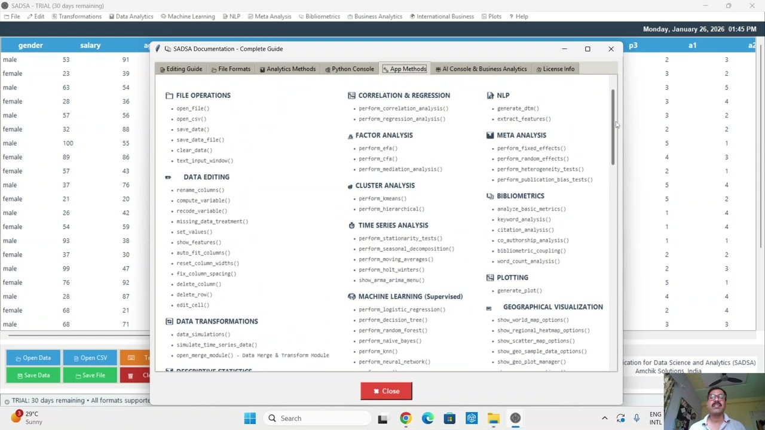Viewport: 765px width, 430px height.
Task: Click show_world_map_options() method text
Action: pyautogui.click(x=533, y=320)
